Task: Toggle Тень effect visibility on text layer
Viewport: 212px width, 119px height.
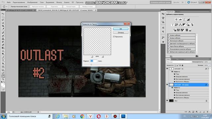Action: tap(175, 74)
